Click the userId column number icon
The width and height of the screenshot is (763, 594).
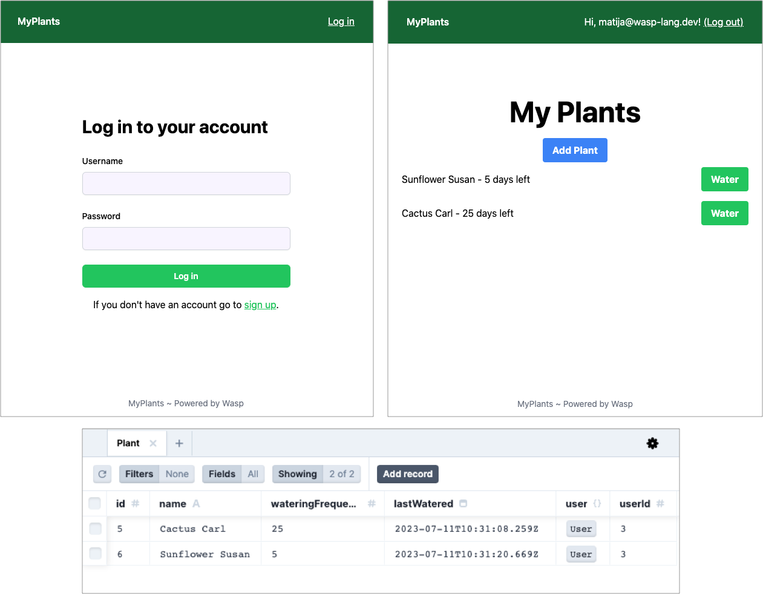(660, 504)
